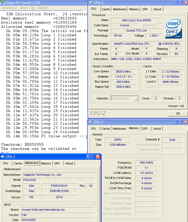
Task: Switch to About tab in top CPU-Z window
Action: (x=157, y=9)
